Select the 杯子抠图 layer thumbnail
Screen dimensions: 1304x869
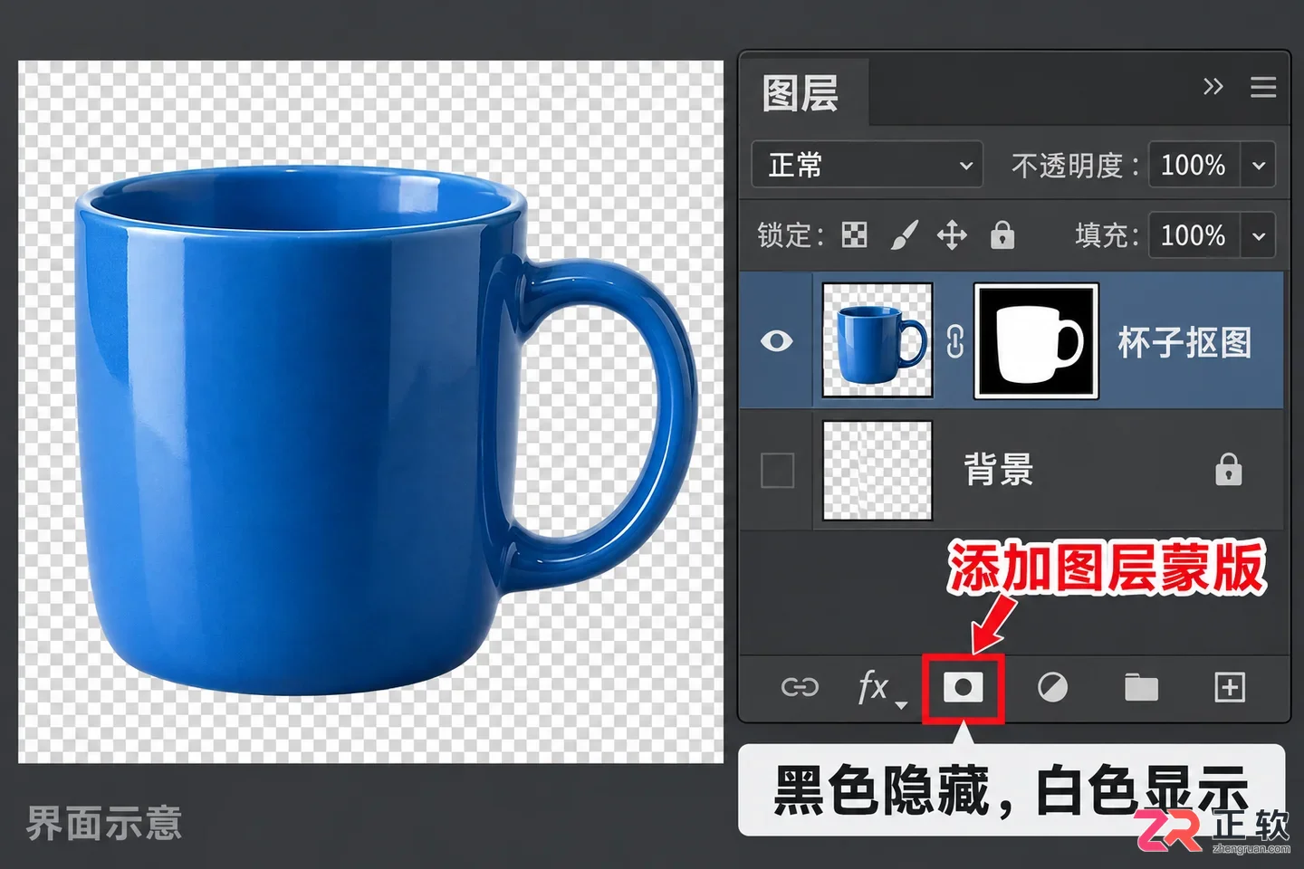(x=877, y=340)
